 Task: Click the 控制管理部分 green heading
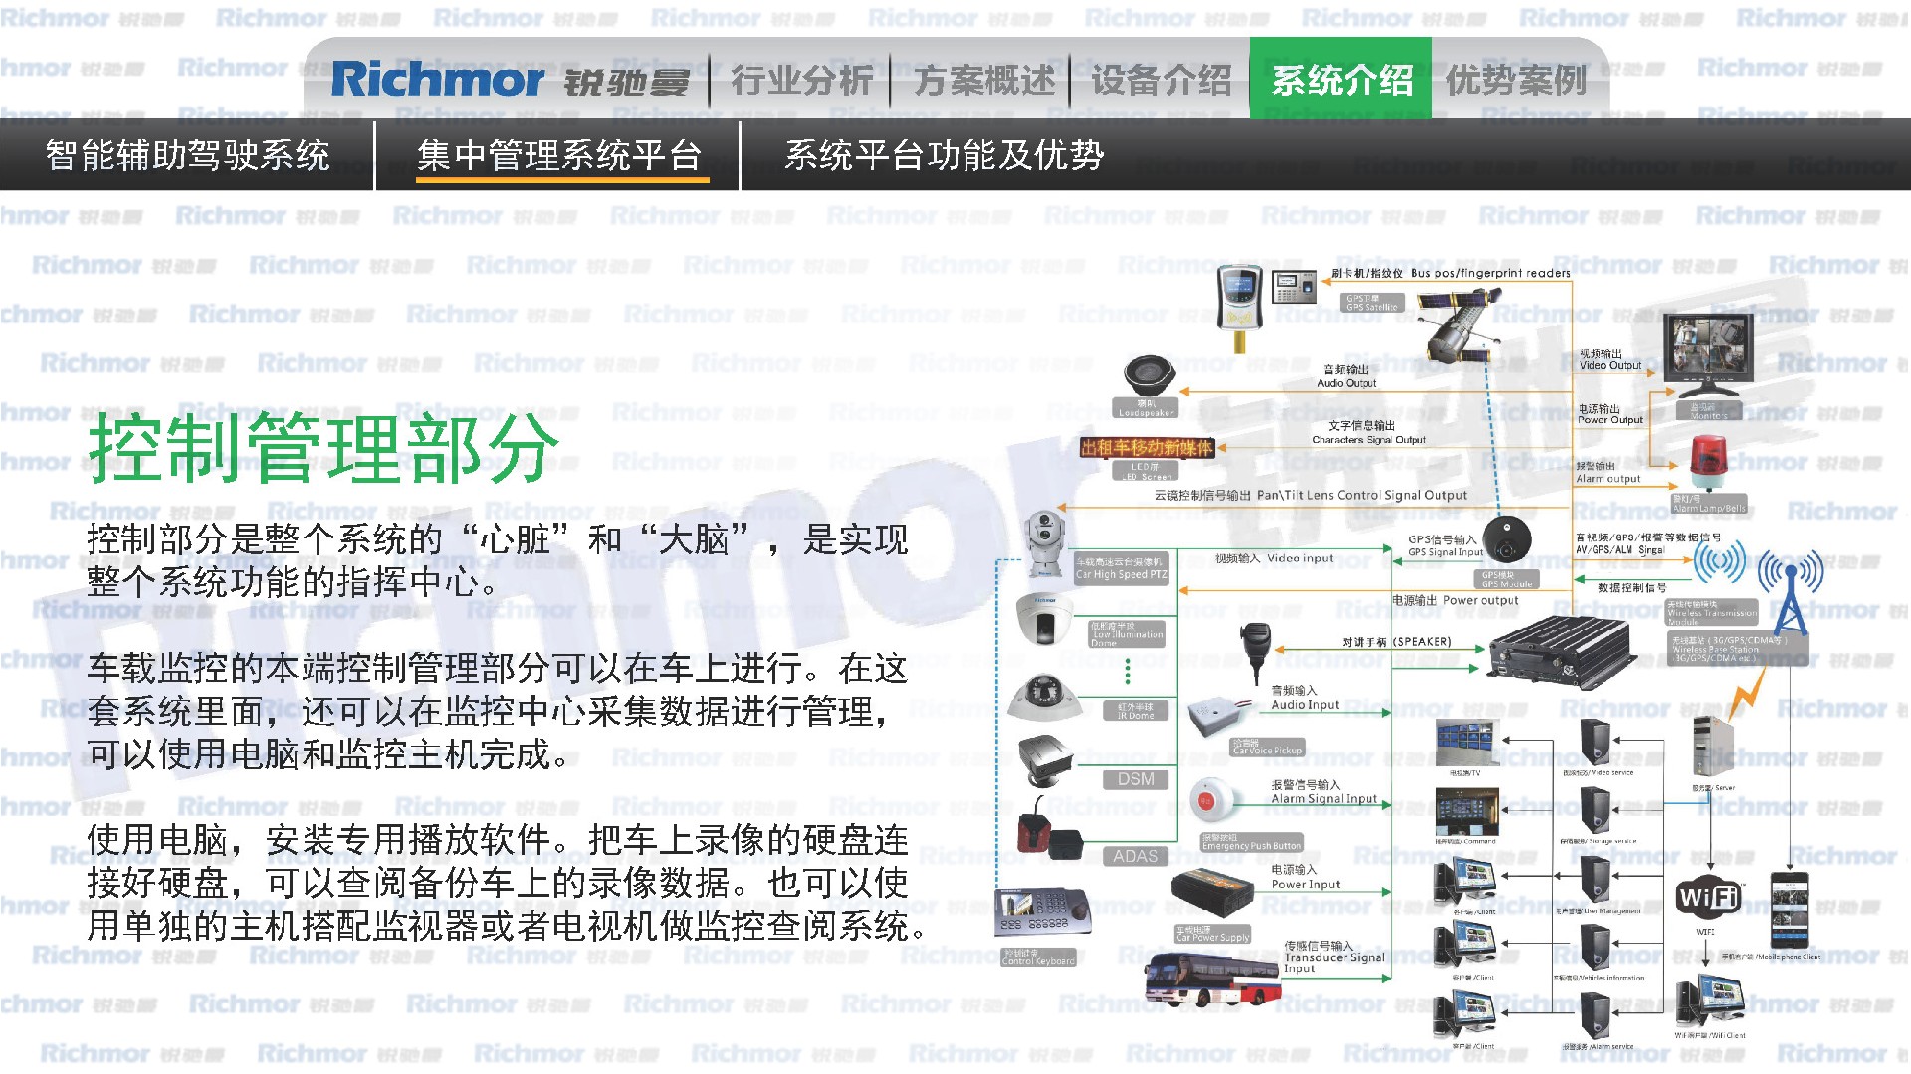tap(323, 447)
